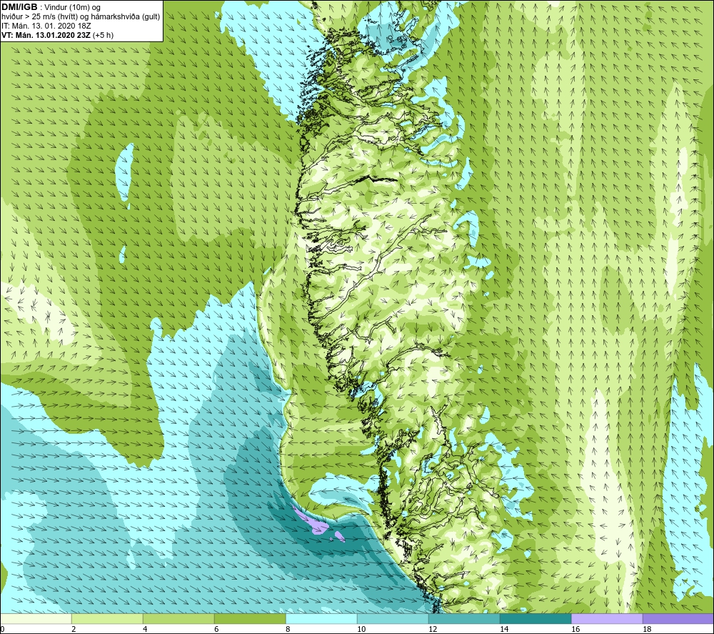Click the '4' label on the scale

click(x=145, y=629)
